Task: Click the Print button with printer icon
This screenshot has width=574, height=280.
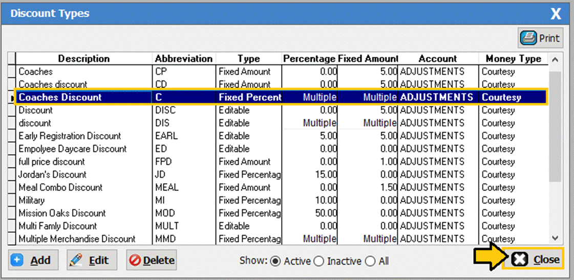Action: (540, 38)
